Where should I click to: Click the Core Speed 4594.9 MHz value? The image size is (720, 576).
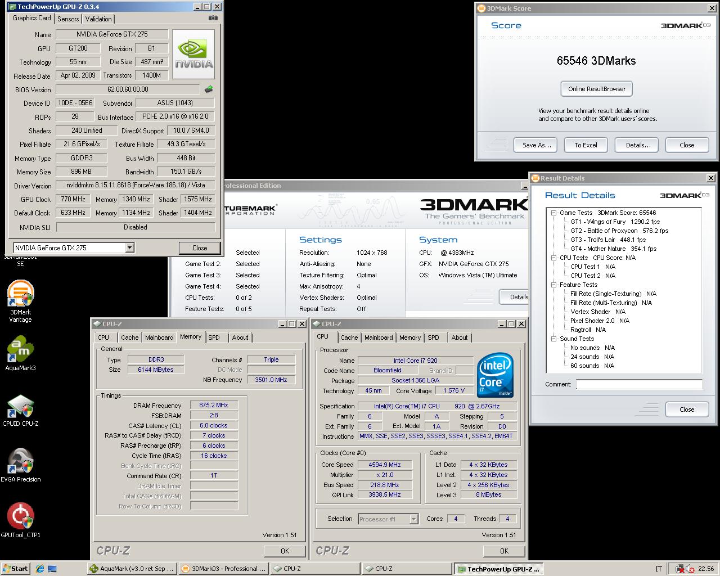[x=385, y=465]
